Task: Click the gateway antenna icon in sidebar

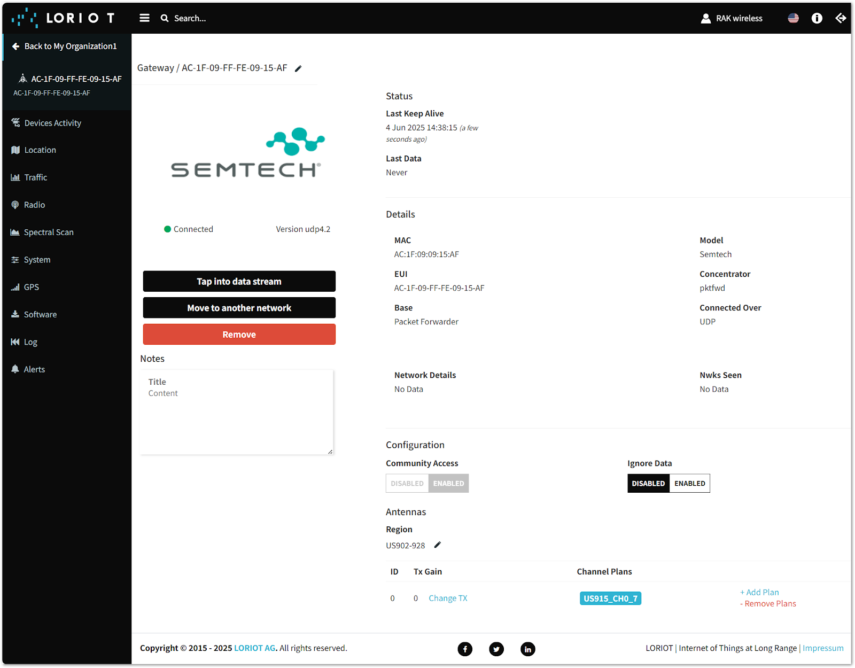Action: point(22,79)
